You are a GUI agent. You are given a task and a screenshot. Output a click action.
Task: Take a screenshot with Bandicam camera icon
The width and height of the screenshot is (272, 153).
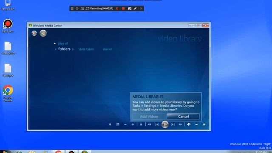(130, 8)
